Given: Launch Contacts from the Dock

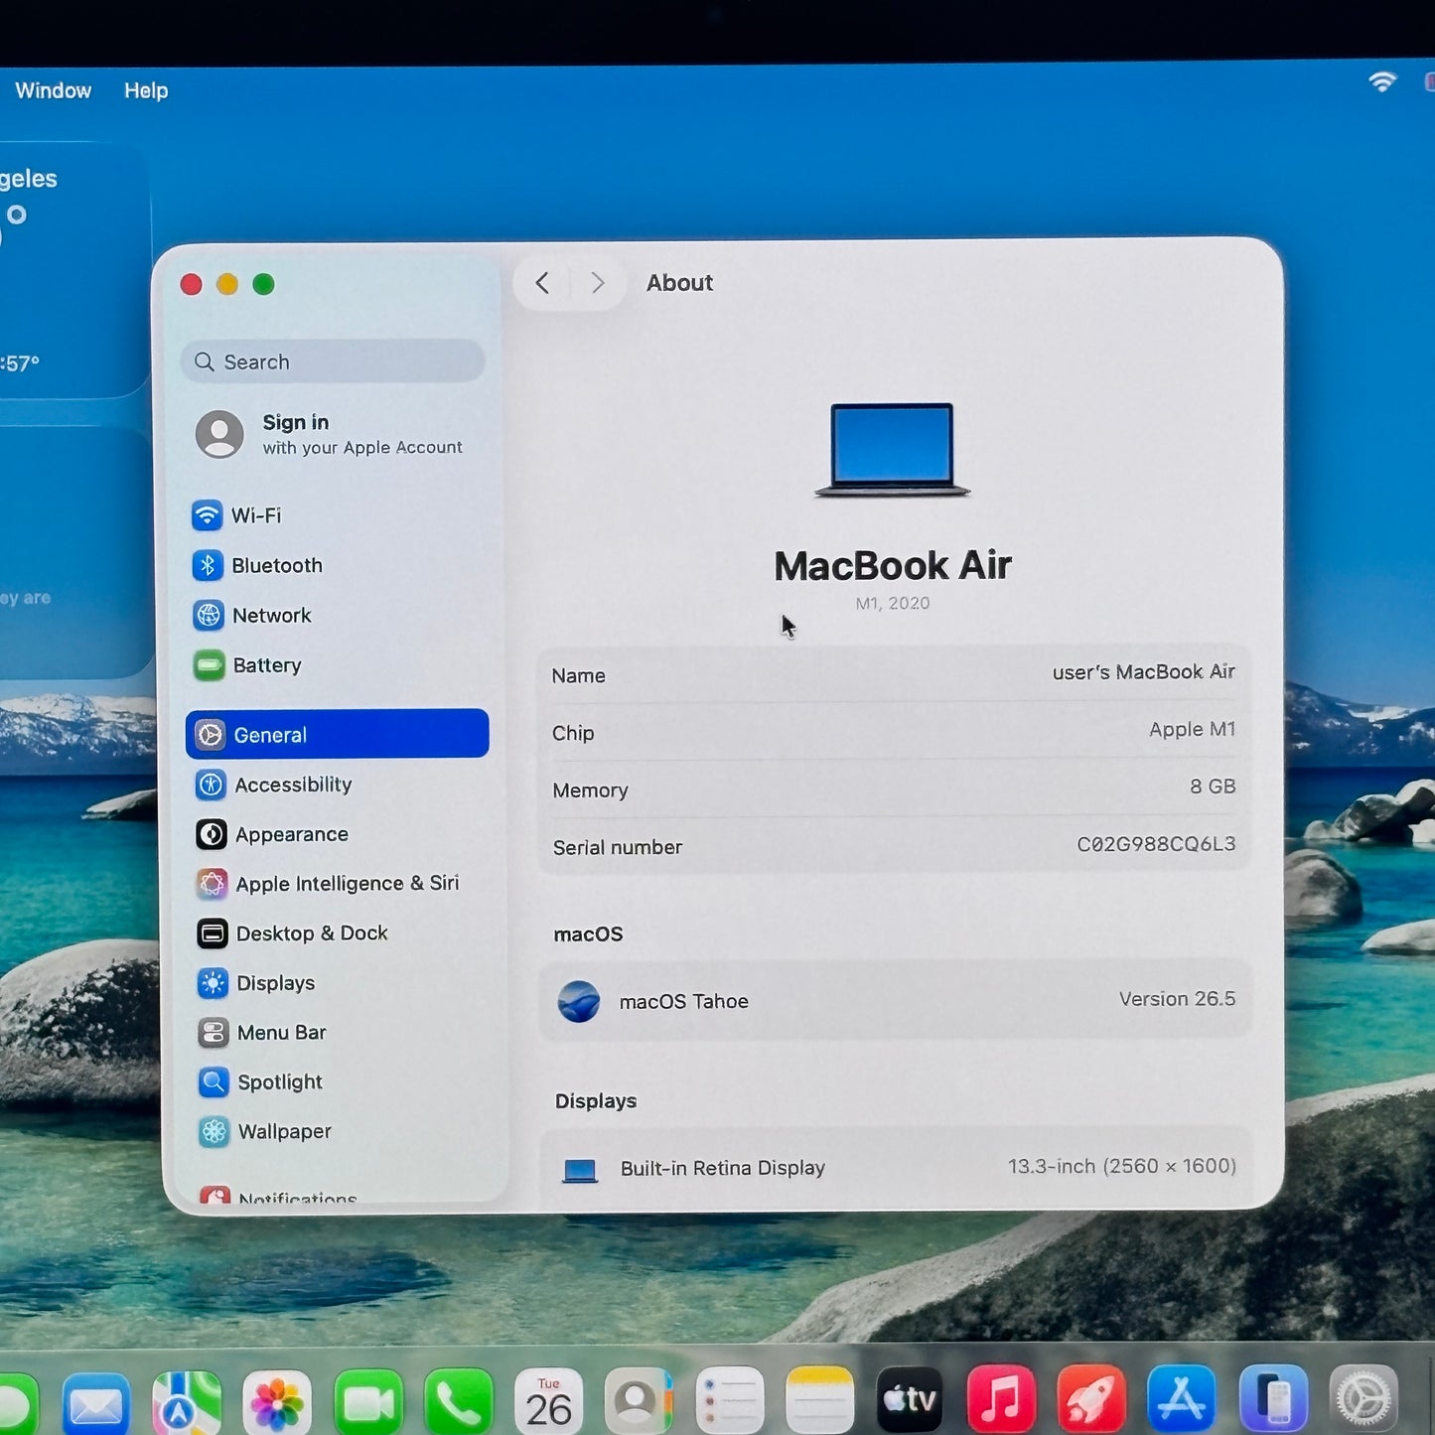Looking at the screenshot, I should coord(640,1401).
